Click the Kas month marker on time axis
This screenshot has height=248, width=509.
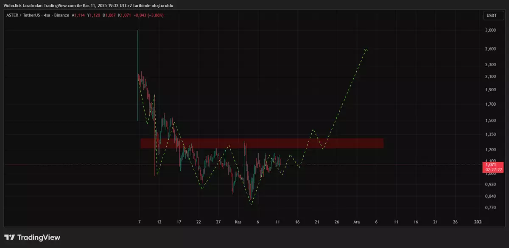238,222
